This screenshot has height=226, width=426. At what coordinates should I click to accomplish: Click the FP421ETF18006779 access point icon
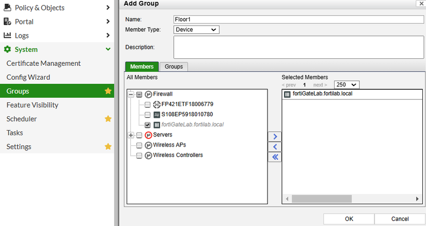tap(157, 104)
